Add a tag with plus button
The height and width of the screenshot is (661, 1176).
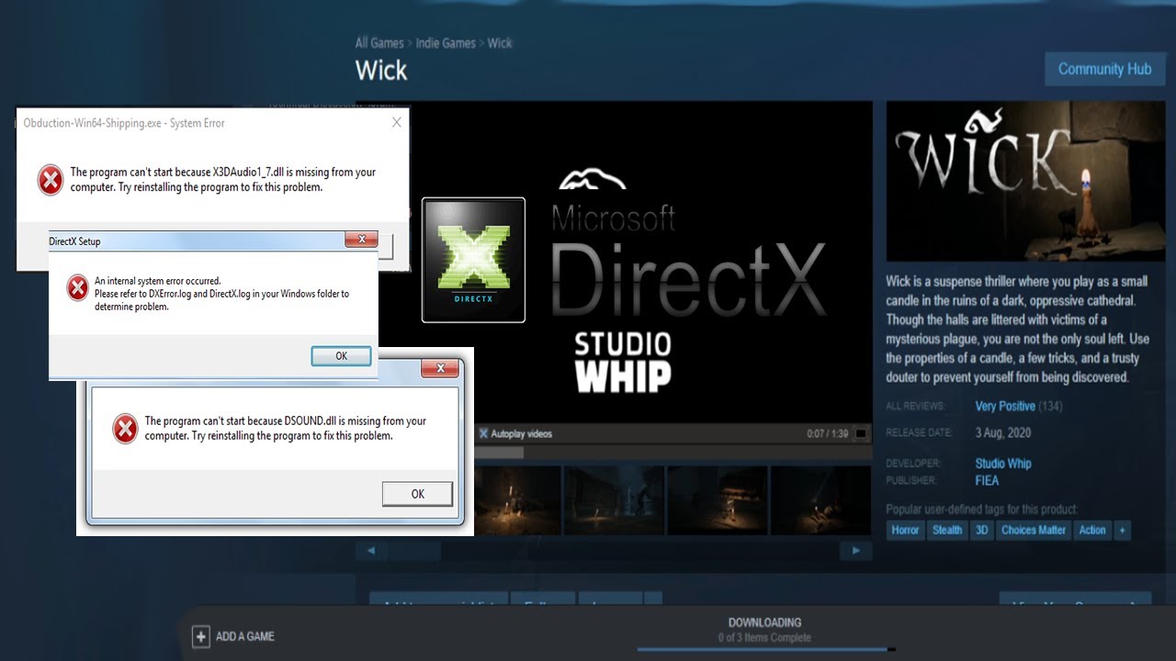tap(1122, 530)
